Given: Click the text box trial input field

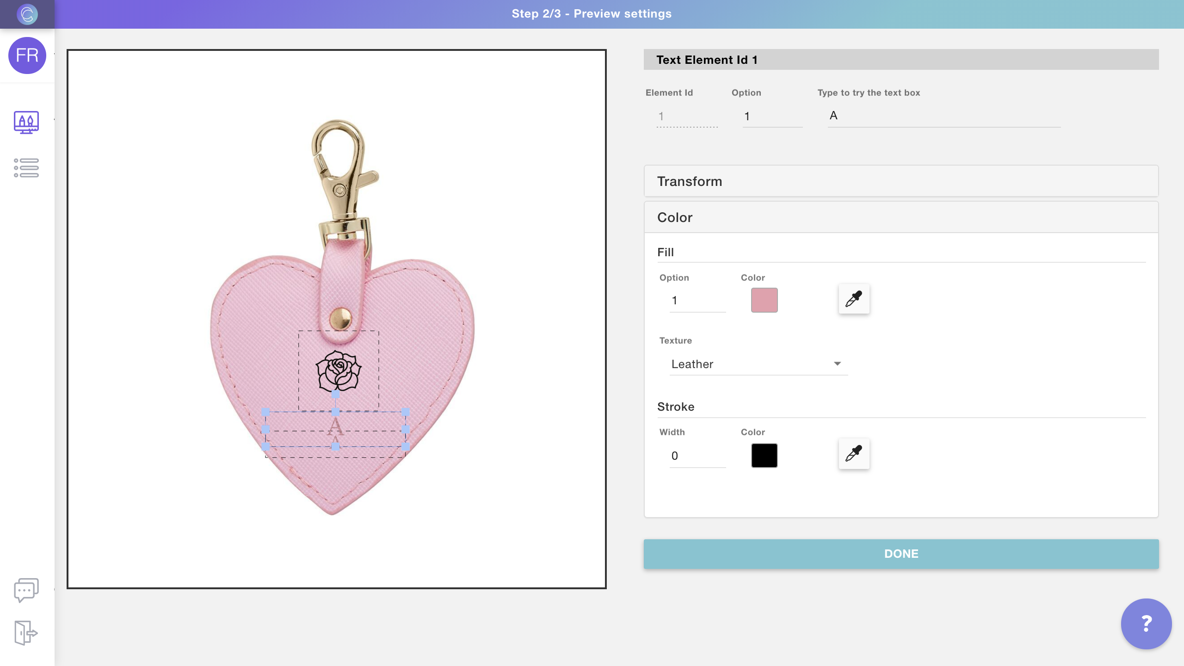Looking at the screenshot, I should coord(943,116).
